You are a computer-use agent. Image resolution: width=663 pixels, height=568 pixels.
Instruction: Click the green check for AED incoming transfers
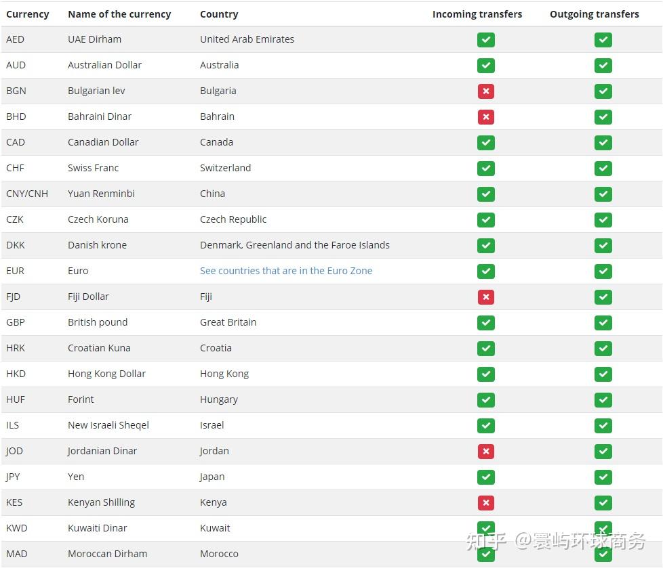click(485, 40)
